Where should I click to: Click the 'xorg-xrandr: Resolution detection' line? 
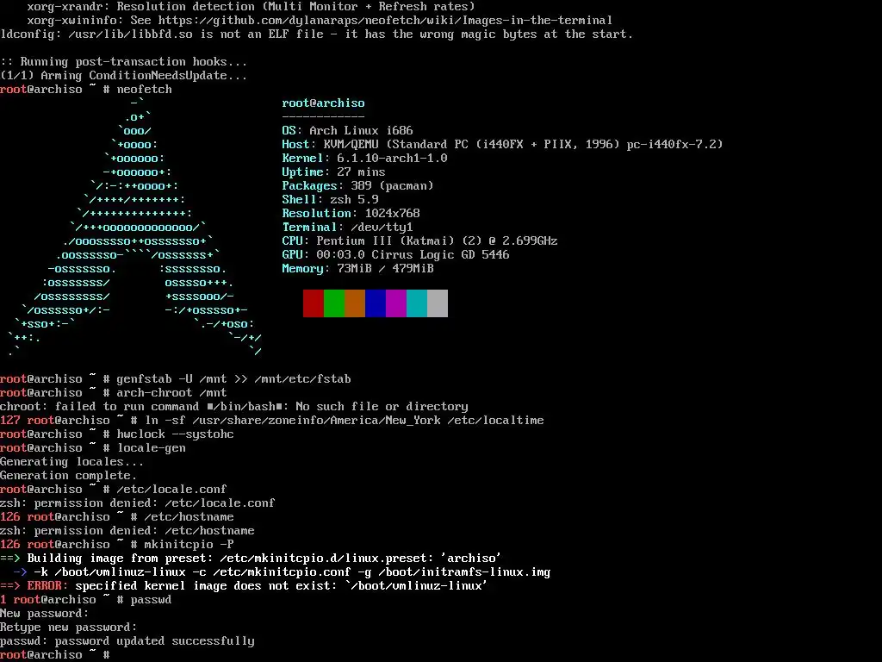[252, 7]
